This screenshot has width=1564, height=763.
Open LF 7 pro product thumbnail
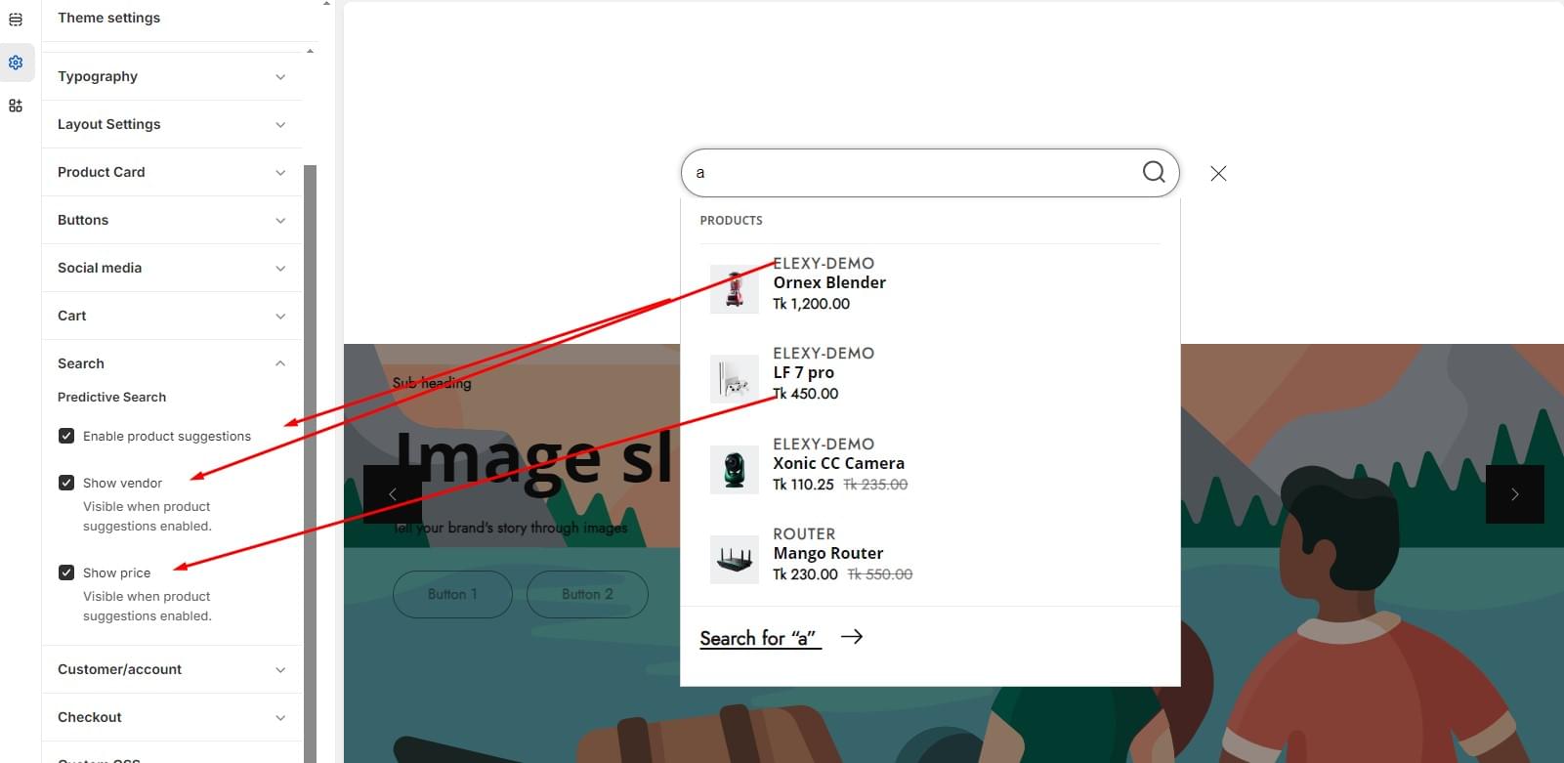[735, 379]
